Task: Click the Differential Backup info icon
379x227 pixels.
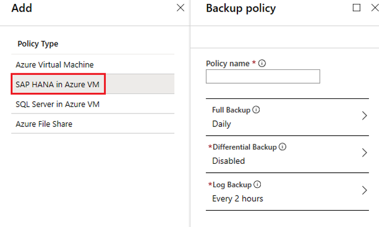Action: point(282,147)
